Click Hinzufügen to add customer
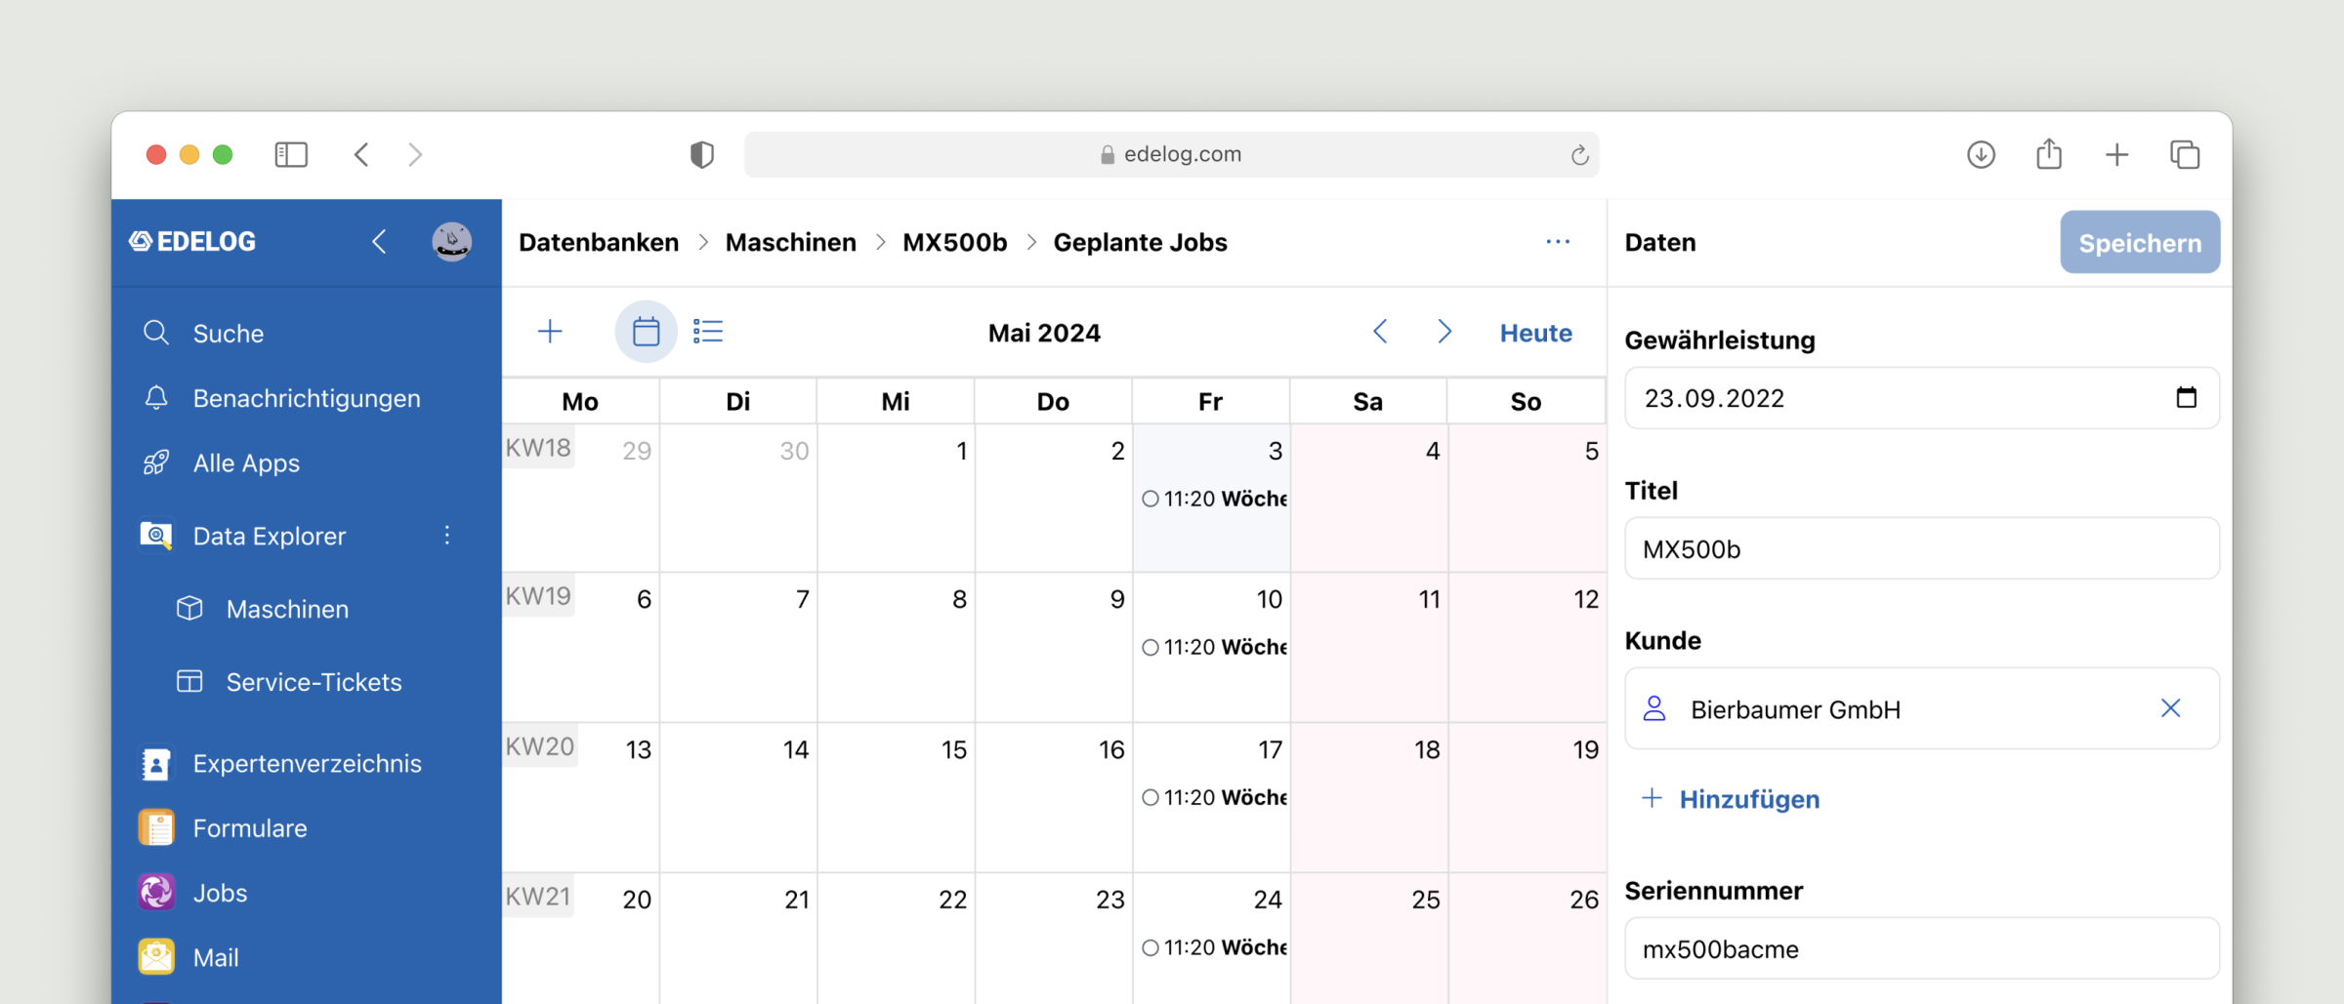 [x=1731, y=799]
